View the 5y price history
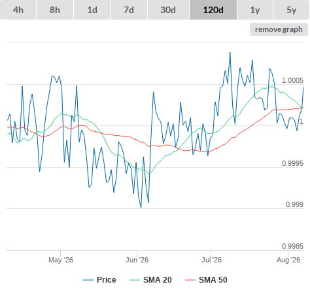The width and height of the screenshot is (310, 297). tap(291, 10)
